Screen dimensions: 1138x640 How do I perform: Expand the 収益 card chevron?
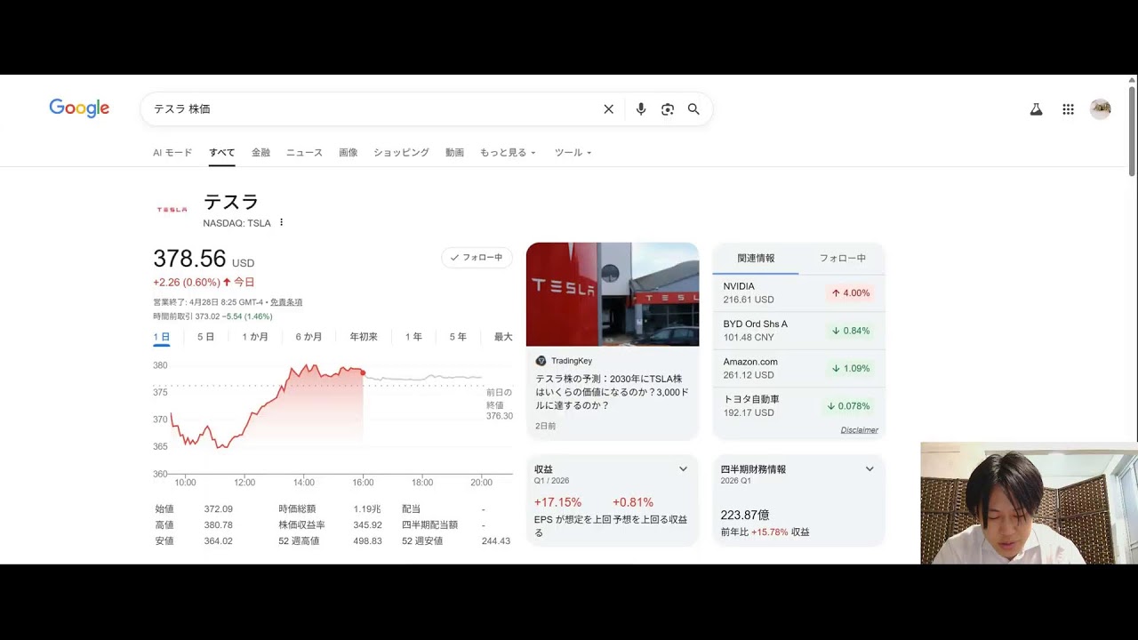(683, 469)
